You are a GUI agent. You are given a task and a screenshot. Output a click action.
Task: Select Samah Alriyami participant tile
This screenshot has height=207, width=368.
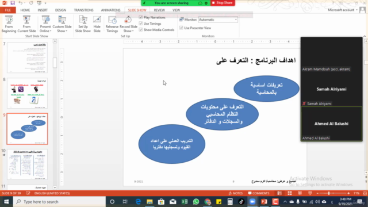coord(331,89)
